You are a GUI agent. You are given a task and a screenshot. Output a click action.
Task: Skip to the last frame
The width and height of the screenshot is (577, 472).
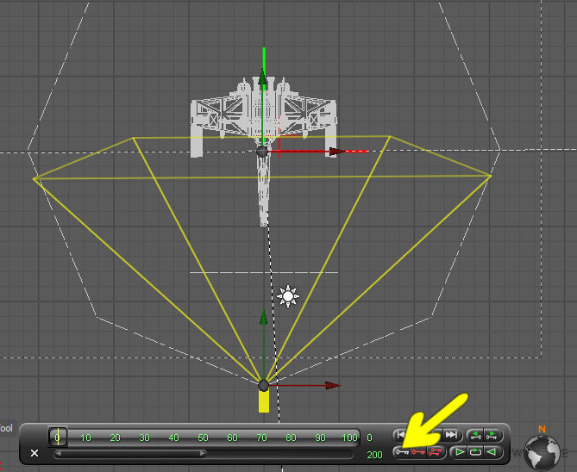point(451,435)
